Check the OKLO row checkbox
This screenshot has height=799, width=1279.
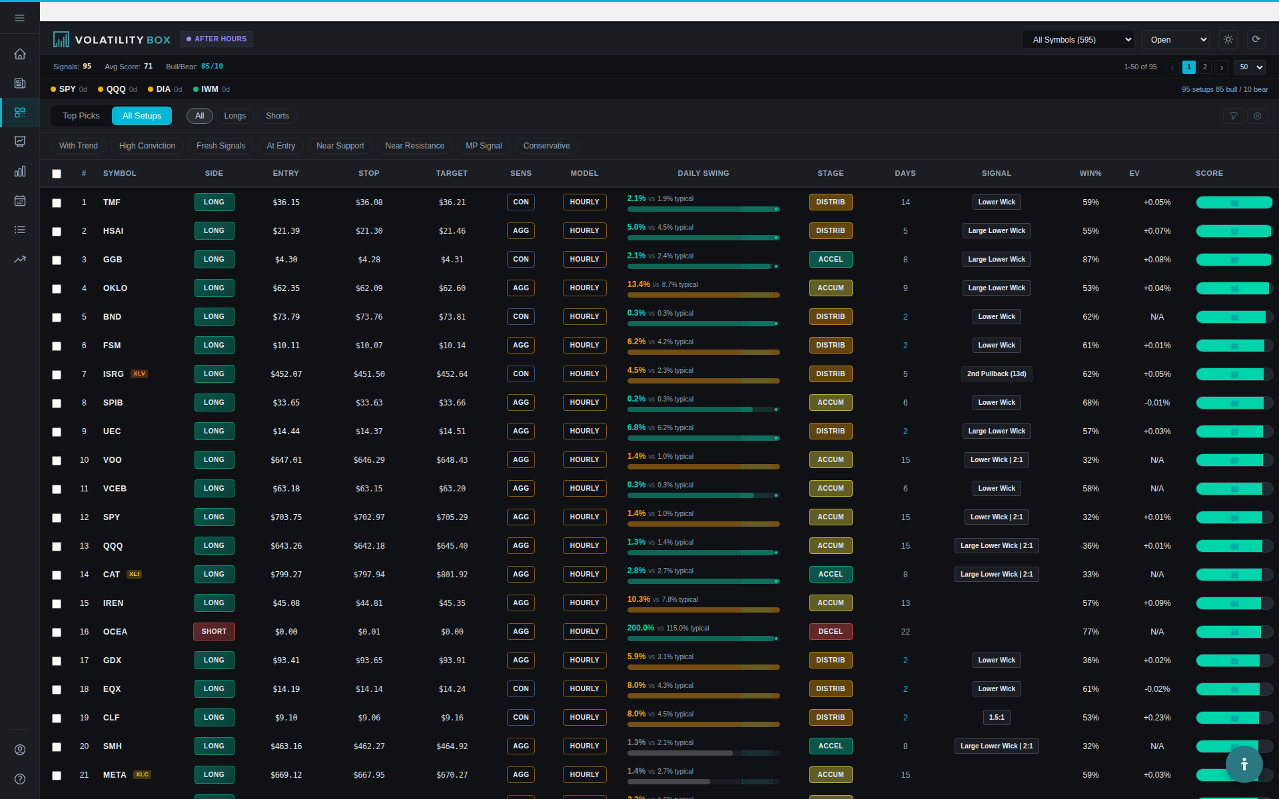(x=57, y=289)
